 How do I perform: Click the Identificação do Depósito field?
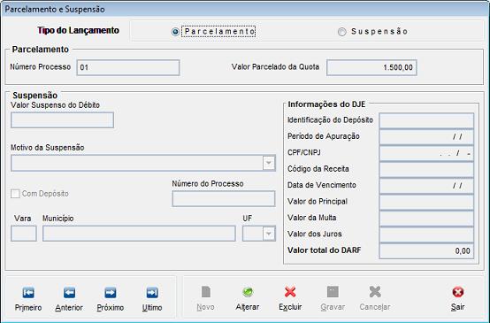click(x=426, y=120)
